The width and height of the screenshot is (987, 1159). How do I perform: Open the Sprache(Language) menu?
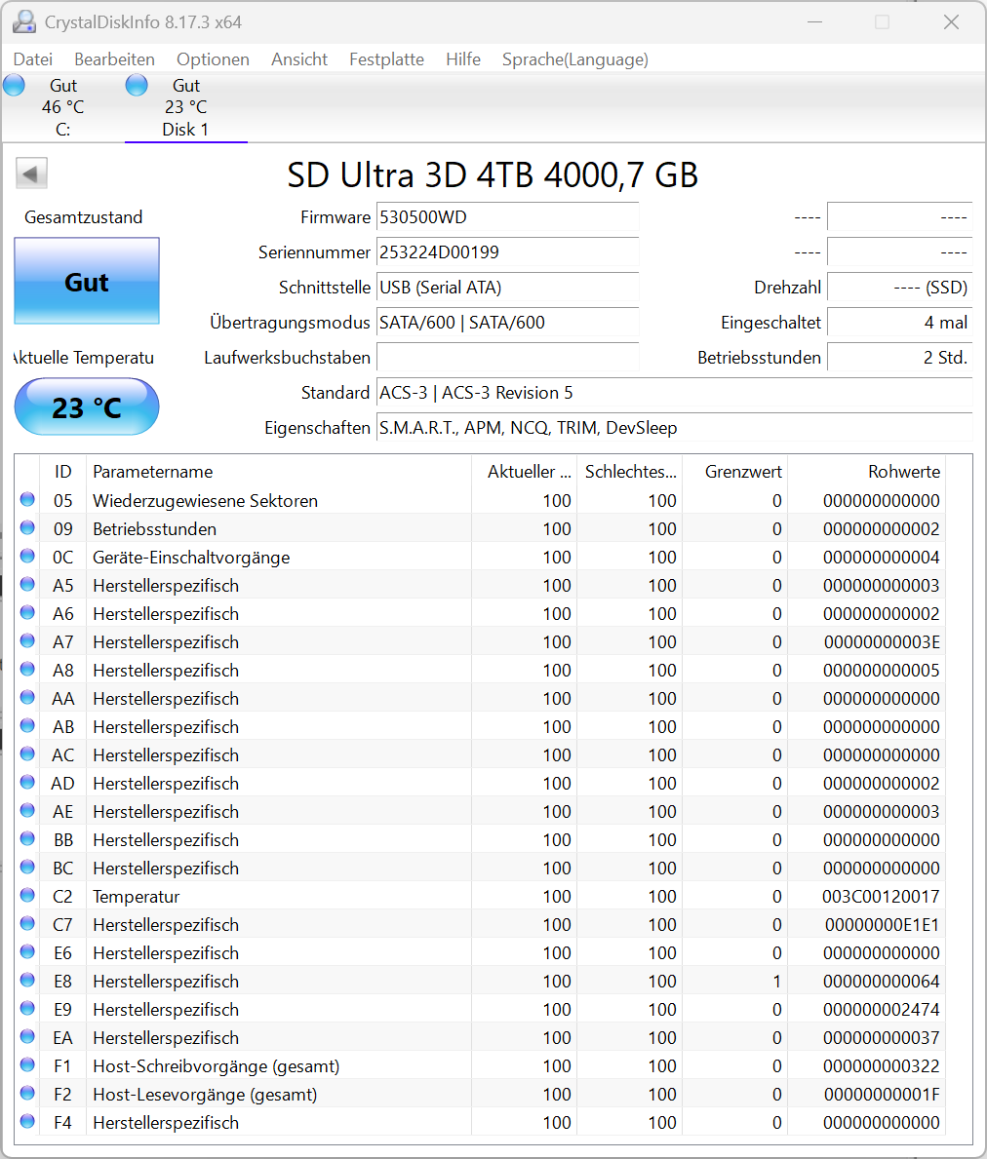(575, 59)
